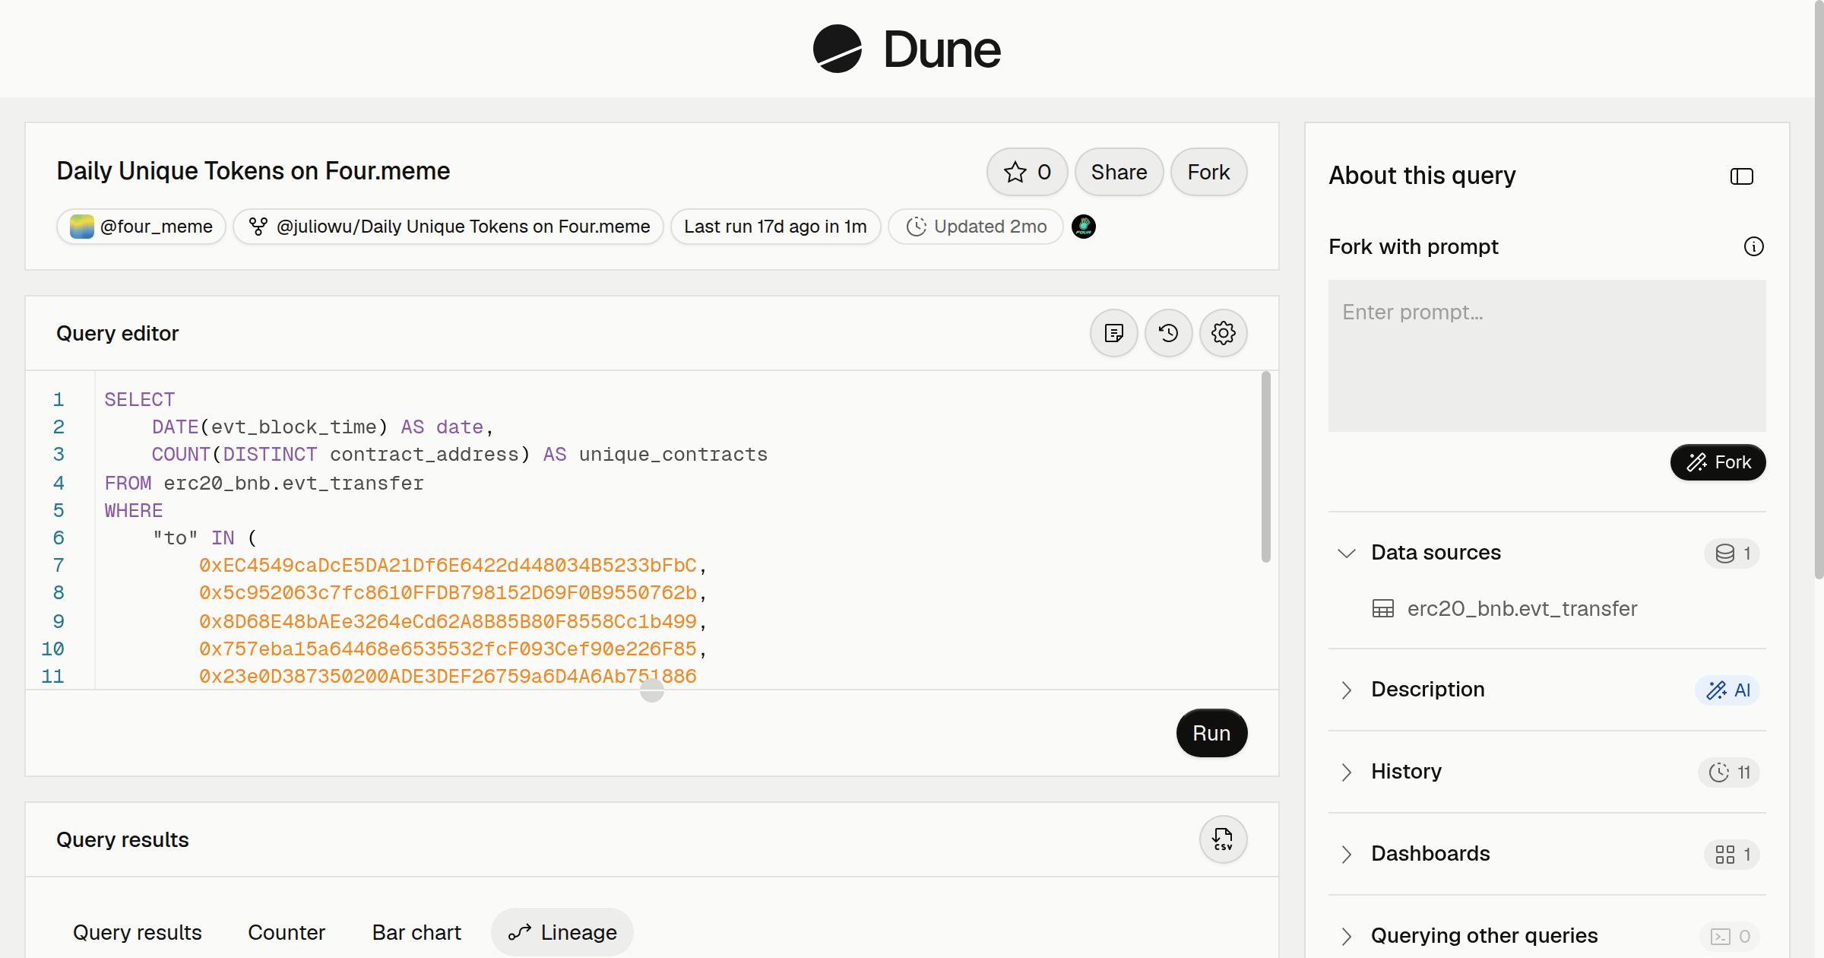Click the Share button
The image size is (1824, 958).
click(1119, 172)
